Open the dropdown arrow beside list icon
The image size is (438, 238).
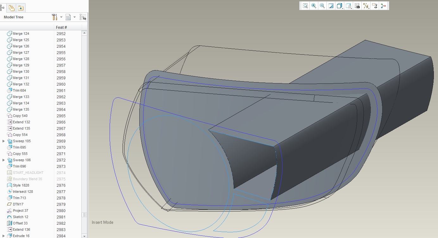point(75,17)
